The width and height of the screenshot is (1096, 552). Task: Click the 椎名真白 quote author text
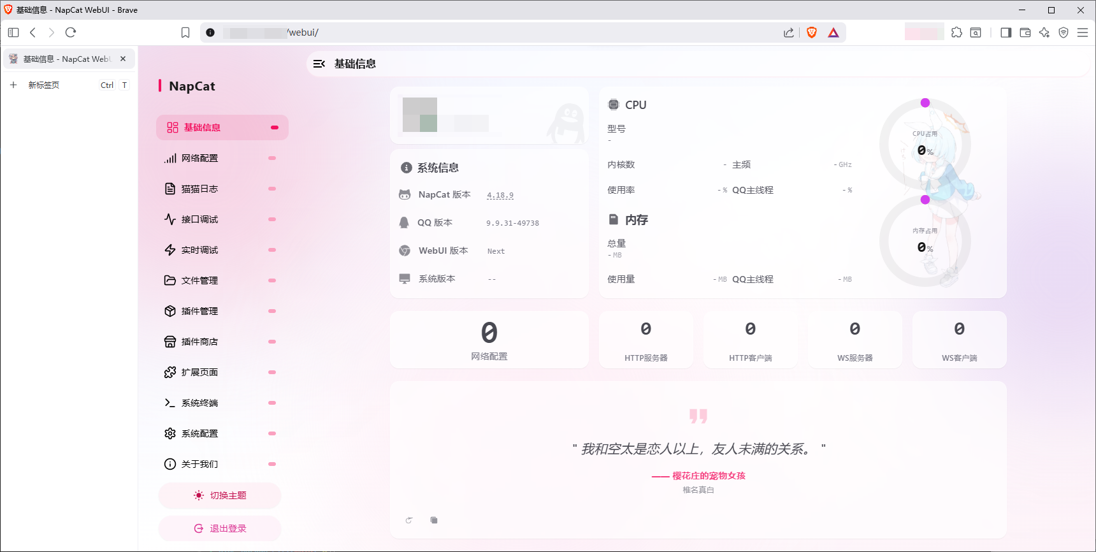pos(698,490)
